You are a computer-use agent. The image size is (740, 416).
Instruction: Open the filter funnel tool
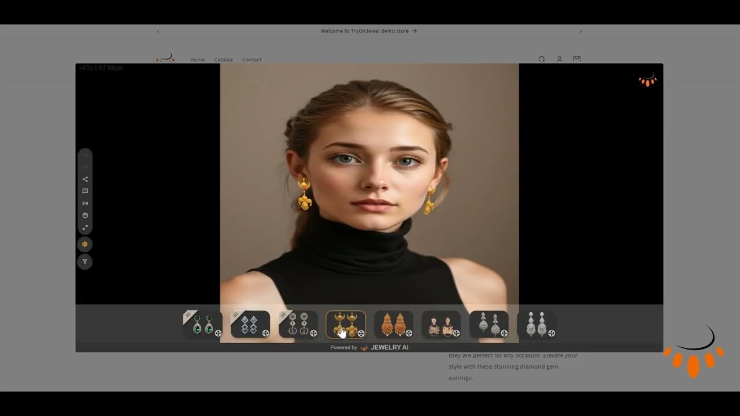[x=85, y=262]
